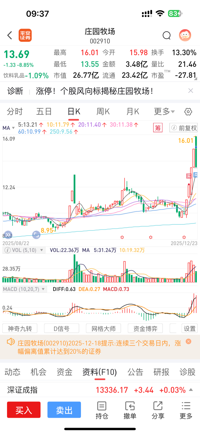Tap the 量比 21.46 value

pos(187,64)
